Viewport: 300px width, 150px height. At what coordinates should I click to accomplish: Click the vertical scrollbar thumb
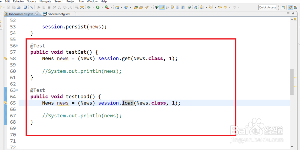(x=292, y=82)
